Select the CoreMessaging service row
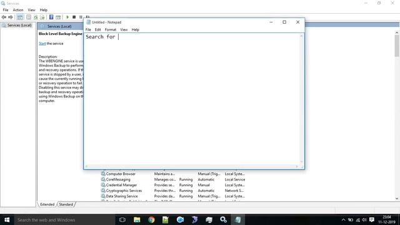400x225 pixels. coord(173,179)
